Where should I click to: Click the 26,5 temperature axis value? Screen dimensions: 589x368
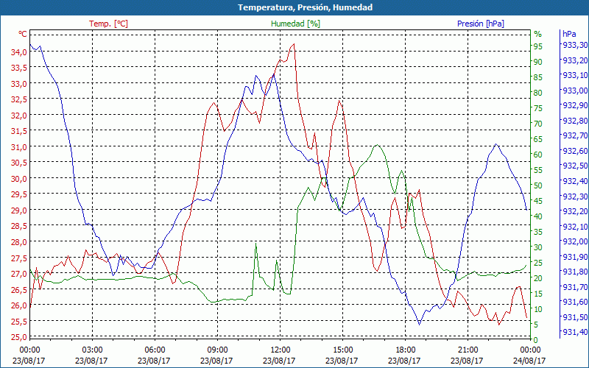19,289
